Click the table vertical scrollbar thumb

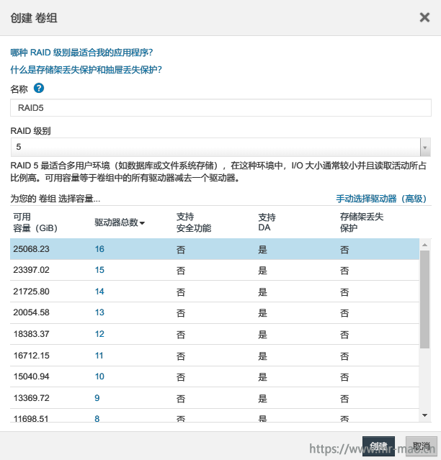click(425, 299)
